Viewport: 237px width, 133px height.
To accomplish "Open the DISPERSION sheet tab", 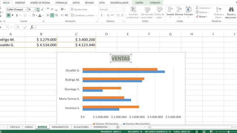I will click(100, 127).
